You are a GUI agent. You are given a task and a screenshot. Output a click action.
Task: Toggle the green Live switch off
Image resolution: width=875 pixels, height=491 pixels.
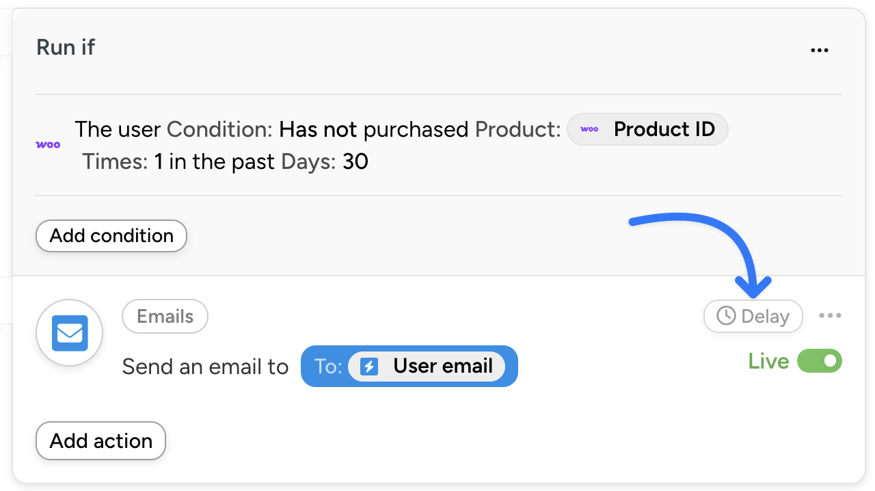coord(820,361)
